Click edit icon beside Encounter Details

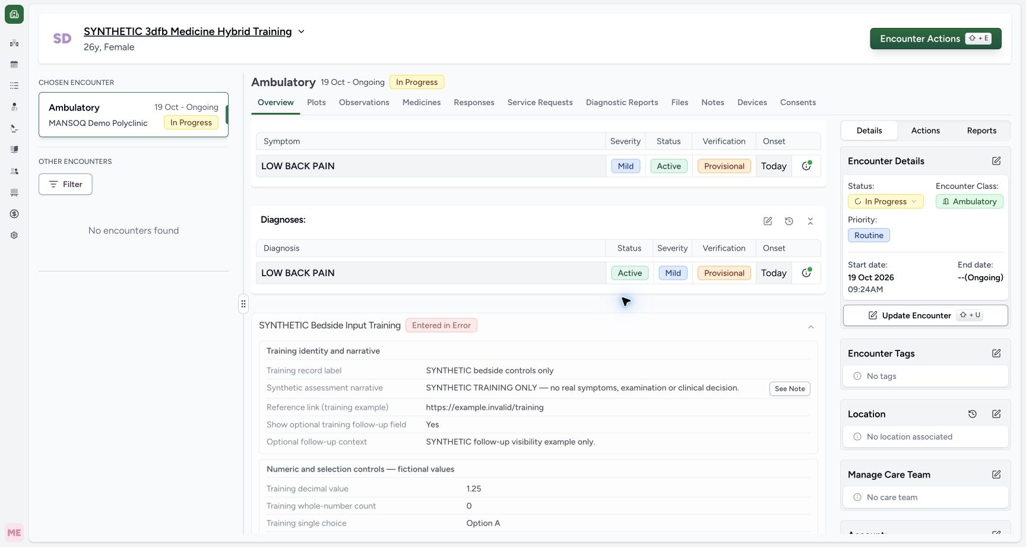[x=996, y=161]
